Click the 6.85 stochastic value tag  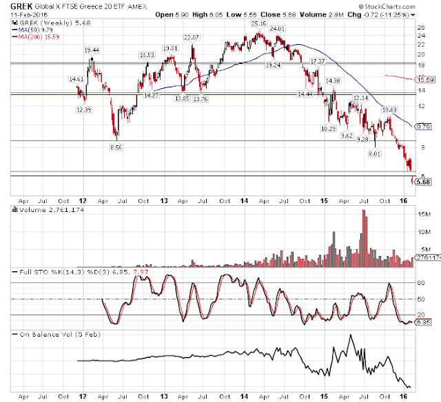pyautogui.click(x=423, y=322)
